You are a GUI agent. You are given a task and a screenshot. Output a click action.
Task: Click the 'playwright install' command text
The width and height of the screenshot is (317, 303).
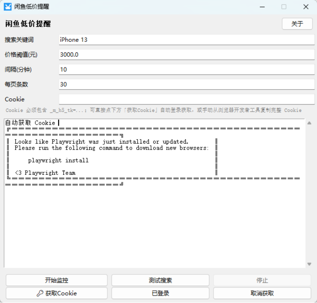pos(58,160)
